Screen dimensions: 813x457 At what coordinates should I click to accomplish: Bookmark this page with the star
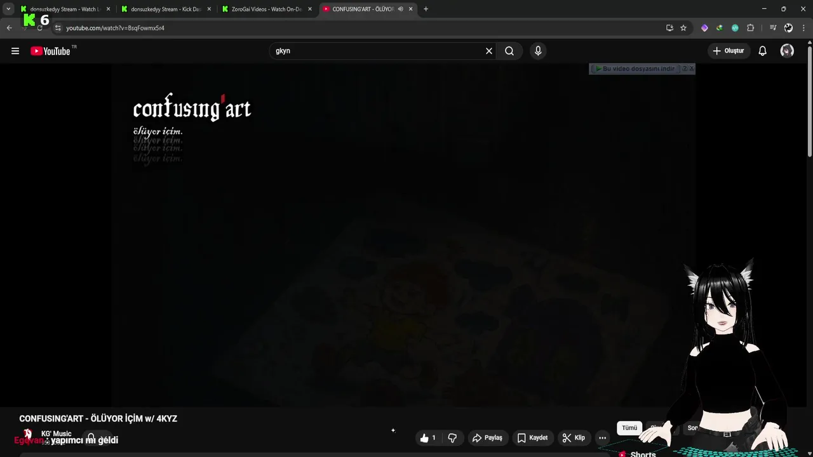click(x=683, y=28)
